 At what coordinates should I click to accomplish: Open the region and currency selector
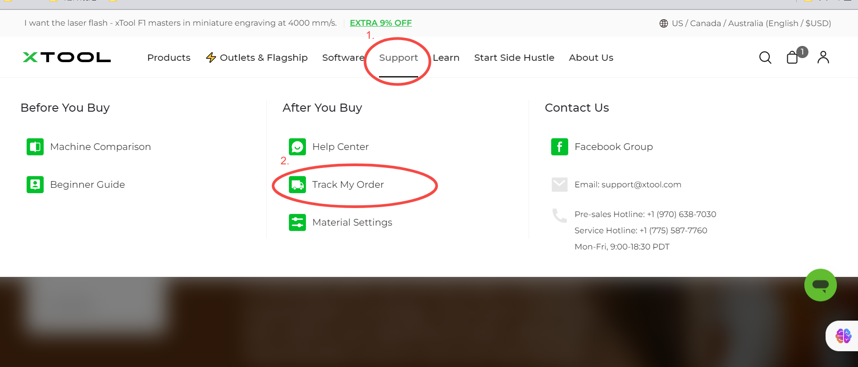coord(745,23)
